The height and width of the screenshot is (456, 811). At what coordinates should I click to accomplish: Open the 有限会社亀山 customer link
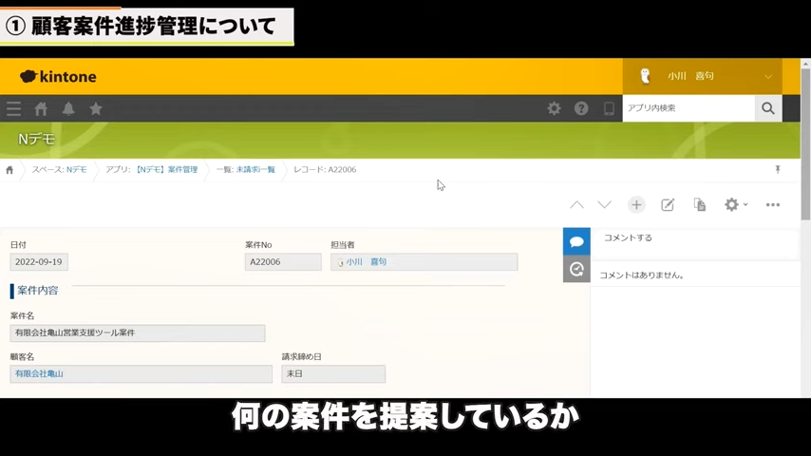(39, 373)
